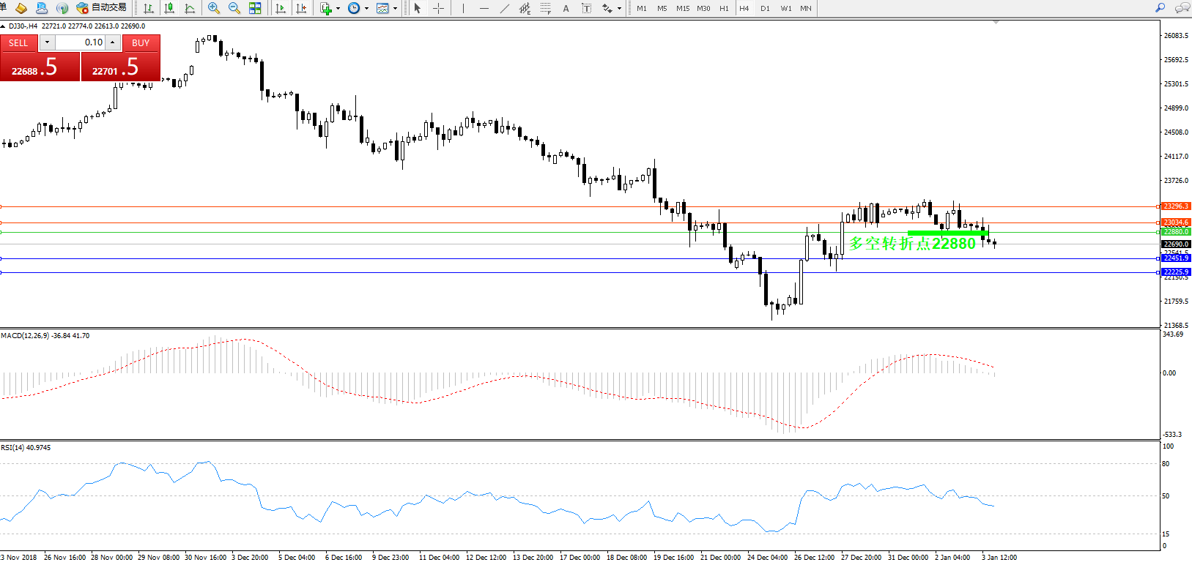Open the indicators list dropdown arrow
Screen dimensions: 1192x565
click(338, 9)
